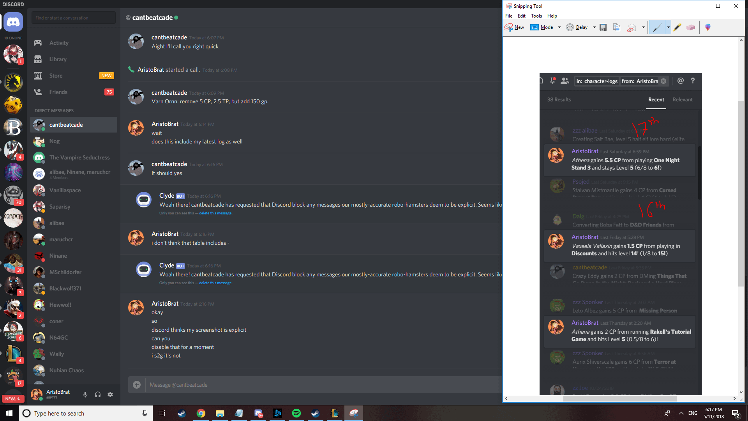The image size is (748, 421).
Task: Toggle the Snipping Tool Mode dropdown
Action: pyautogui.click(x=561, y=27)
